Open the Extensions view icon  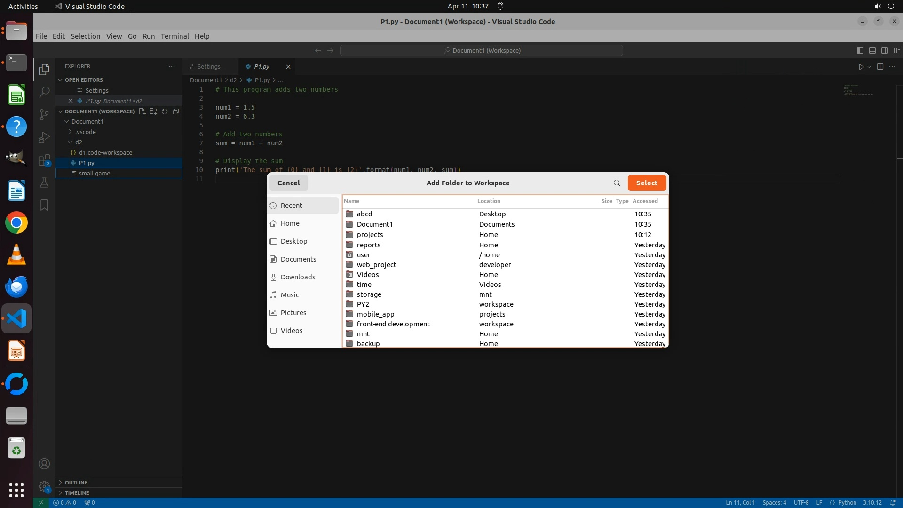tap(44, 160)
